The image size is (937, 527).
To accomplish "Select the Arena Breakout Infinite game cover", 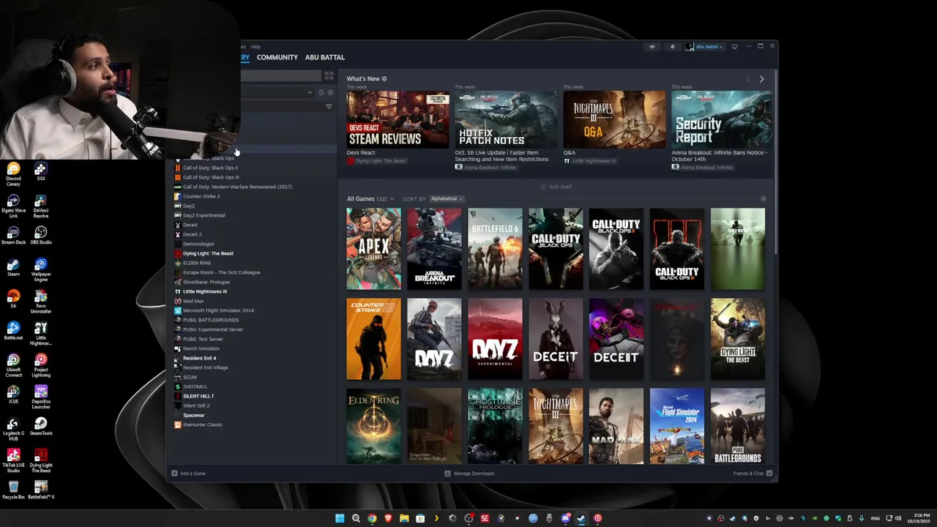I will [x=434, y=249].
